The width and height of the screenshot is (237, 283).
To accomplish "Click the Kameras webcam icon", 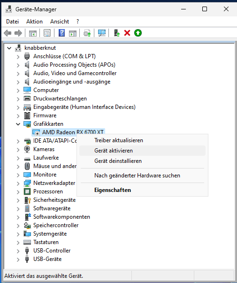I will pyautogui.click(x=27, y=149).
